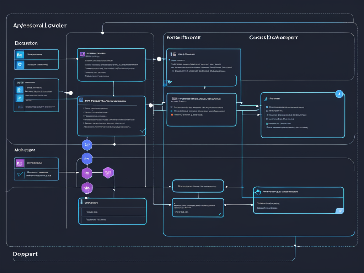
Task: Click circular blue icon in Dacsston panel second row
Action: coord(20,65)
